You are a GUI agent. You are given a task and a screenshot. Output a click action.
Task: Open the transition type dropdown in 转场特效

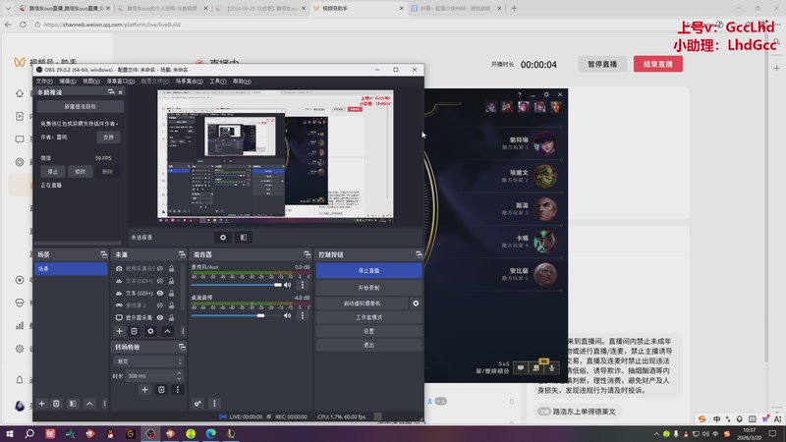(148, 361)
